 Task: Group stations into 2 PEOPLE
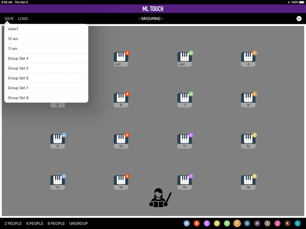pyautogui.click(x=13, y=223)
